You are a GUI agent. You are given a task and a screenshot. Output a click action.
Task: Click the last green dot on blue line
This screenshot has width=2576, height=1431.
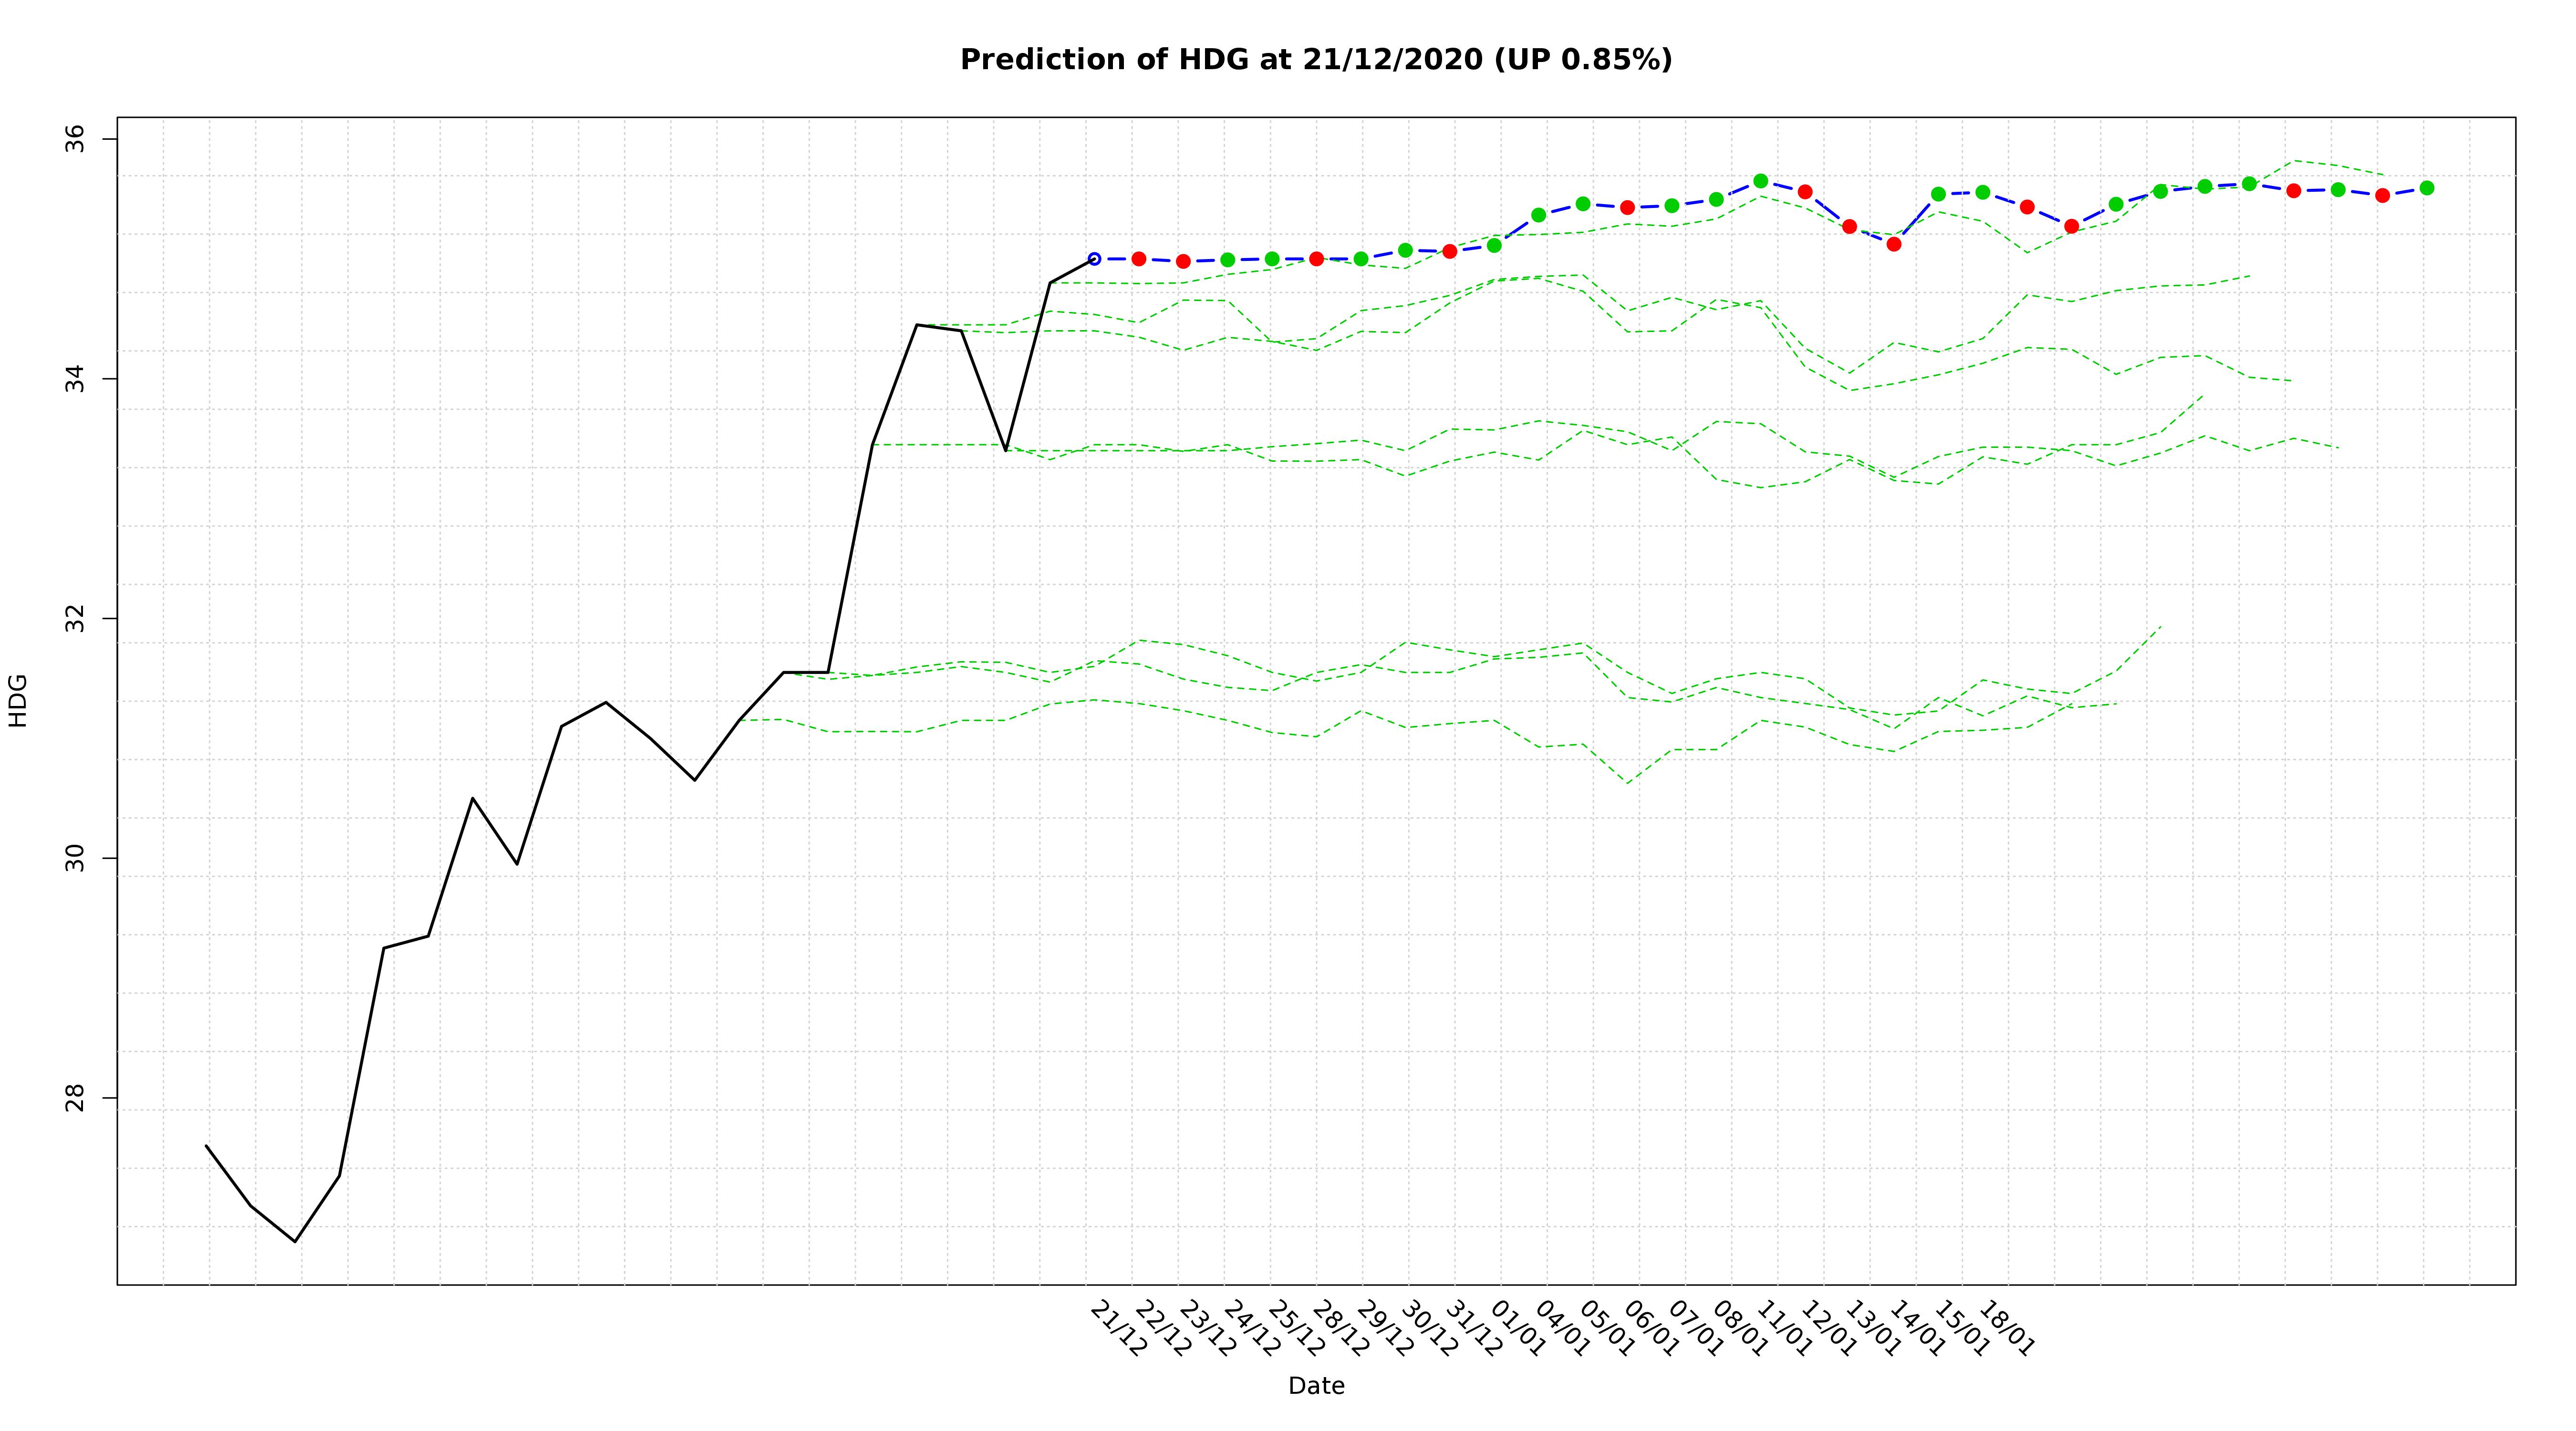click(x=2427, y=188)
